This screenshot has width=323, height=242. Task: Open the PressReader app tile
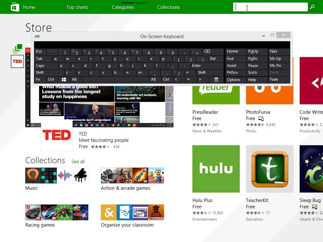click(216, 95)
